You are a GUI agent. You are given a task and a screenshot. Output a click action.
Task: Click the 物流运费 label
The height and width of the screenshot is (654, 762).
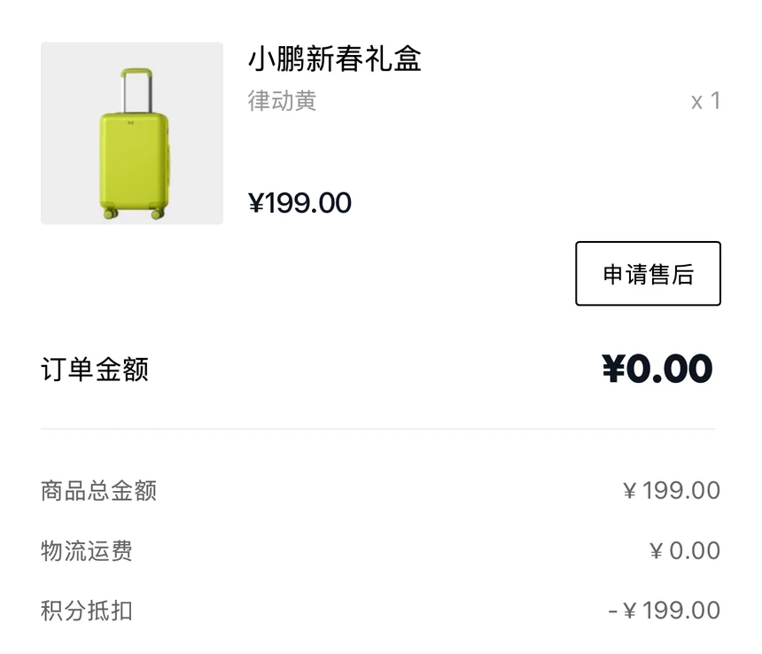87,550
